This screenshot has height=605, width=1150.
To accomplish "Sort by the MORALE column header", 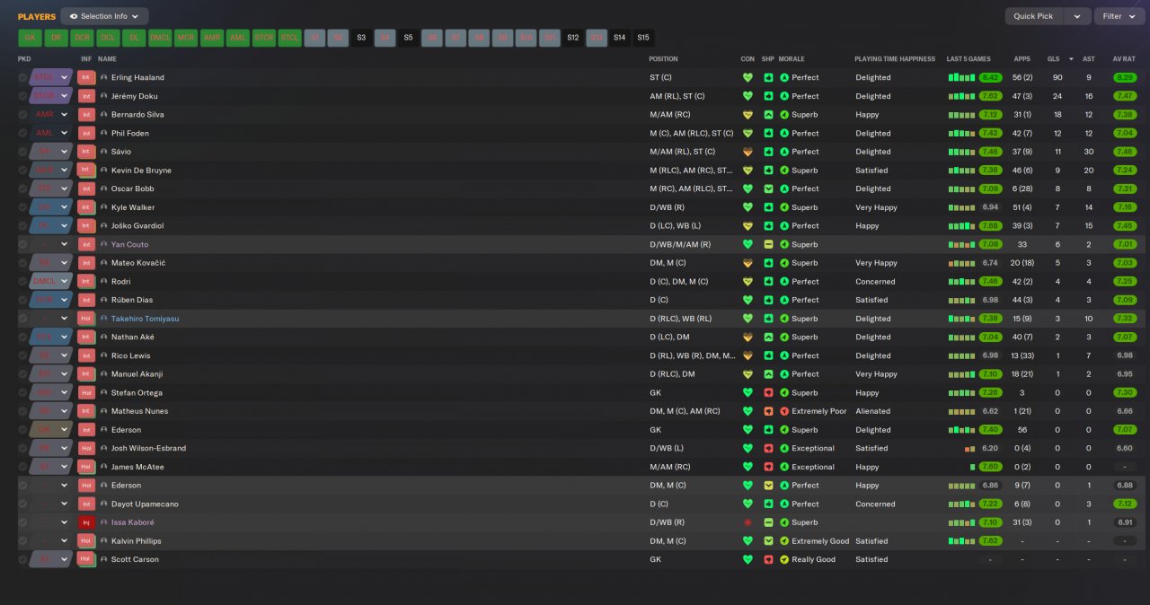I will pyautogui.click(x=792, y=59).
